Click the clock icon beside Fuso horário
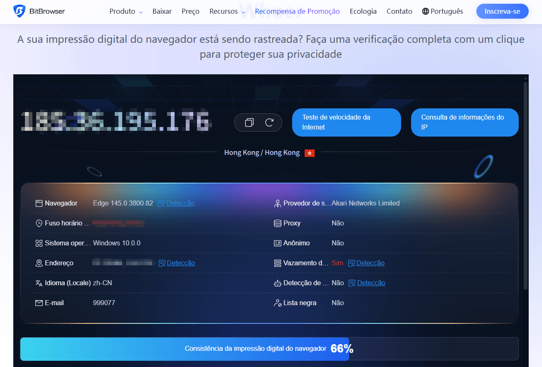542x367 pixels. pos(38,223)
